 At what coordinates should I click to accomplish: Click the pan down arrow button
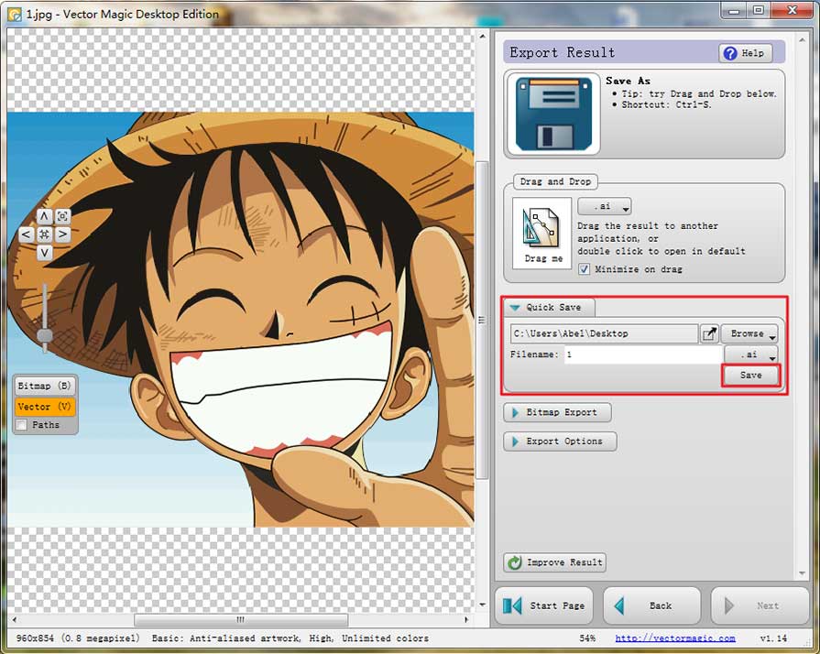(x=44, y=253)
